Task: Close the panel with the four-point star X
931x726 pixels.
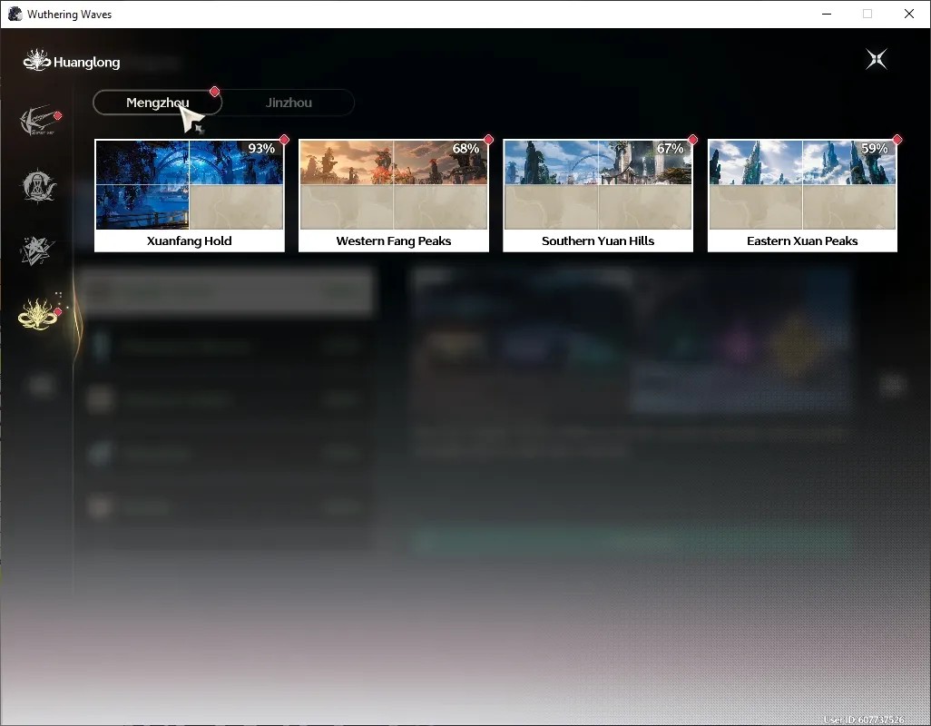Action: click(877, 59)
